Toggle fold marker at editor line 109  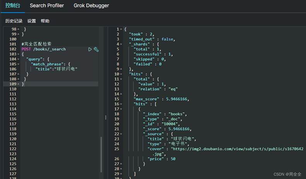pyautogui.click(x=18, y=84)
